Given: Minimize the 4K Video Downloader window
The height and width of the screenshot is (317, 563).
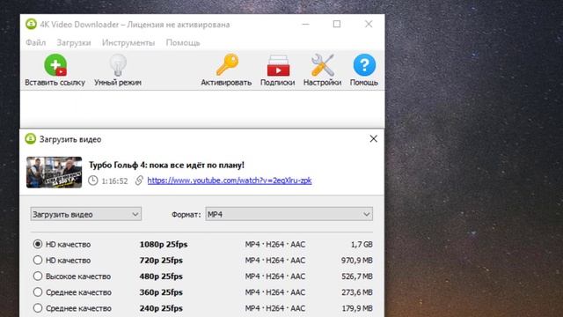Looking at the screenshot, I should (305, 24).
